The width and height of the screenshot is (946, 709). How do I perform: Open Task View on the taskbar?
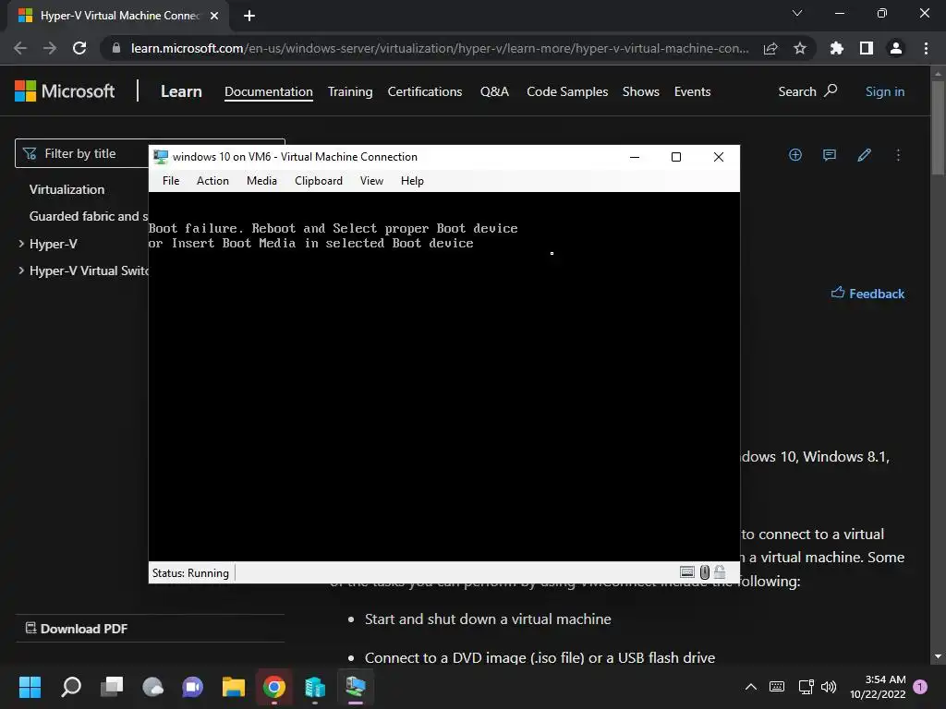(x=112, y=687)
